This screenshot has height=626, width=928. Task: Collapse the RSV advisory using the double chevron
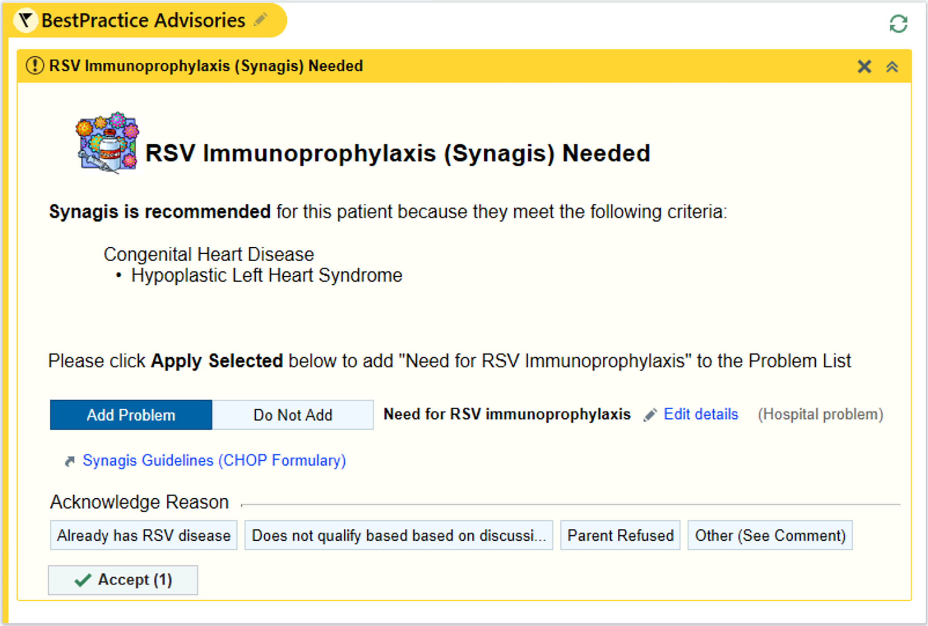[892, 67]
